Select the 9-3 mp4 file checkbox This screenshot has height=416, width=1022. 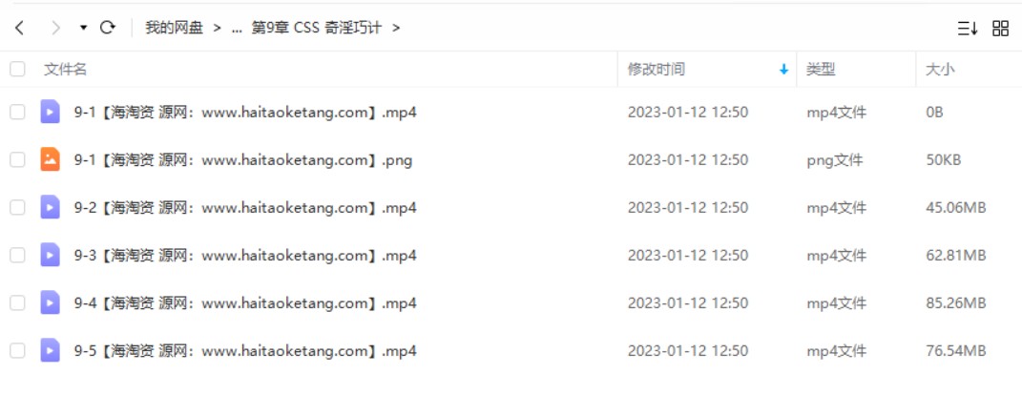[x=17, y=256]
